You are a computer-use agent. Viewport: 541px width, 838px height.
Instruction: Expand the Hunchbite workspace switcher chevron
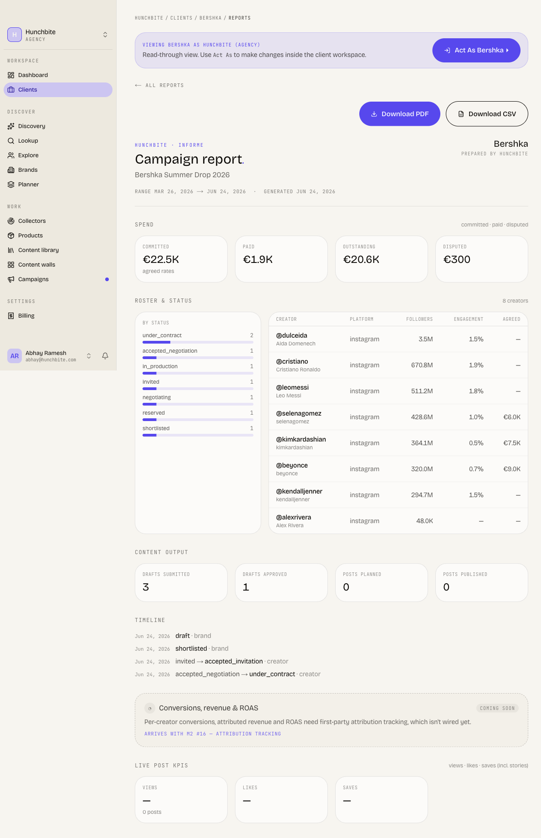[x=105, y=35]
